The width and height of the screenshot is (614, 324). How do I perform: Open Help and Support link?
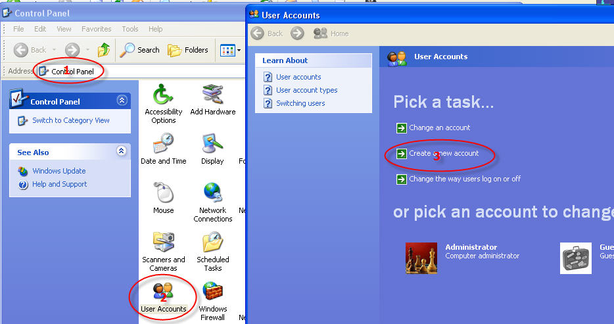click(60, 184)
